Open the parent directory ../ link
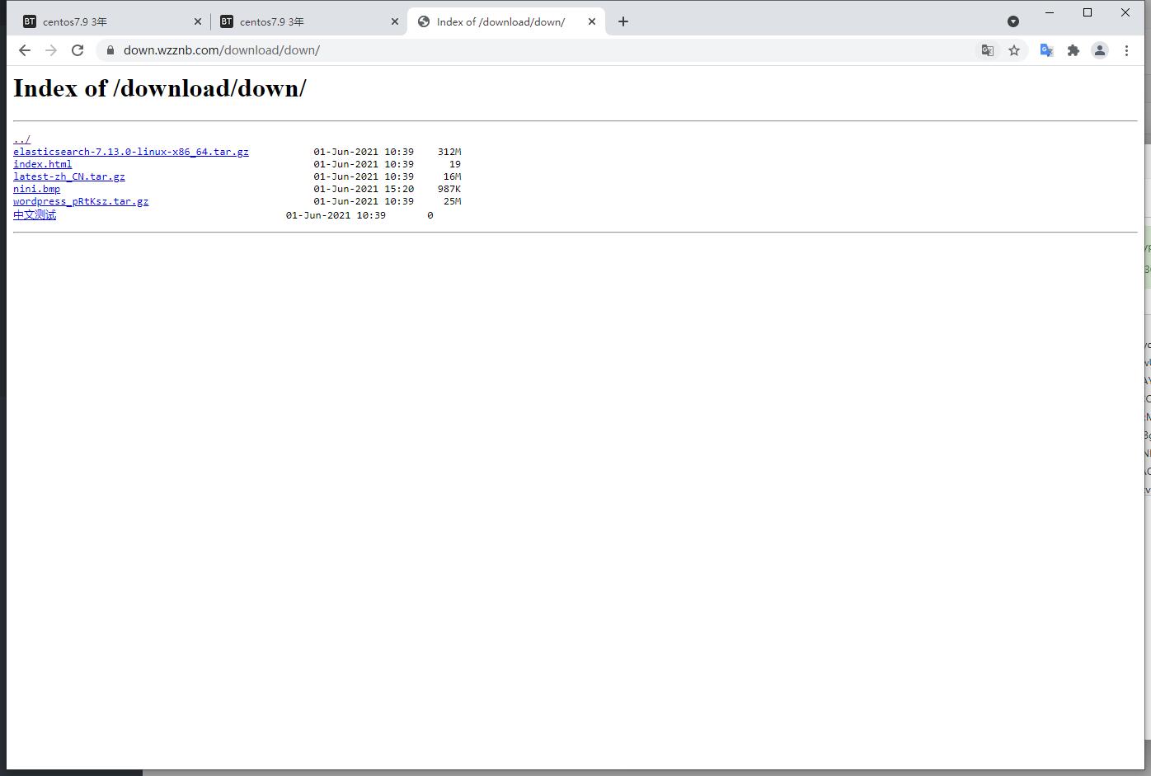The width and height of the screenshot is (1151, 776). [x=21, y=139]
